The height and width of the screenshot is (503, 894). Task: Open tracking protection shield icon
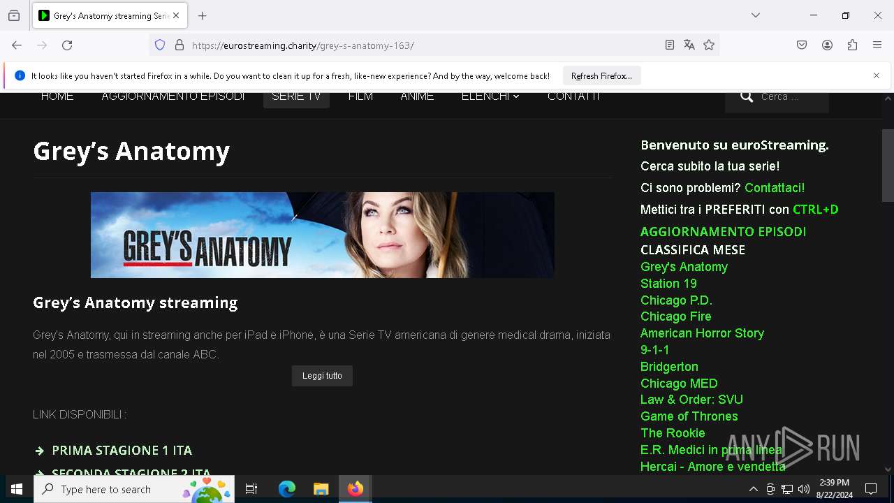pyautogui.click(x=160, y=45)
